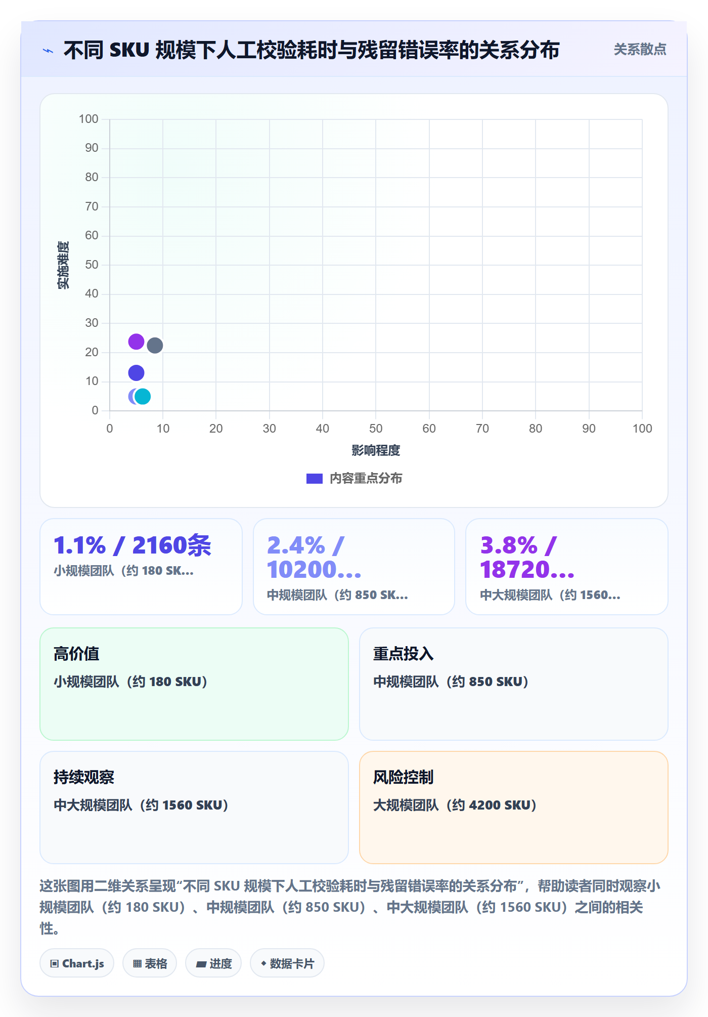Image resolution: width=708 pixels, height=1017 pixels.
Task: Select the cyan scatter data point
Action: pos(143,396)
